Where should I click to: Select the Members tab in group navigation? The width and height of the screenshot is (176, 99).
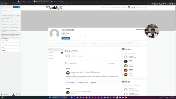[x=56, y=53]
